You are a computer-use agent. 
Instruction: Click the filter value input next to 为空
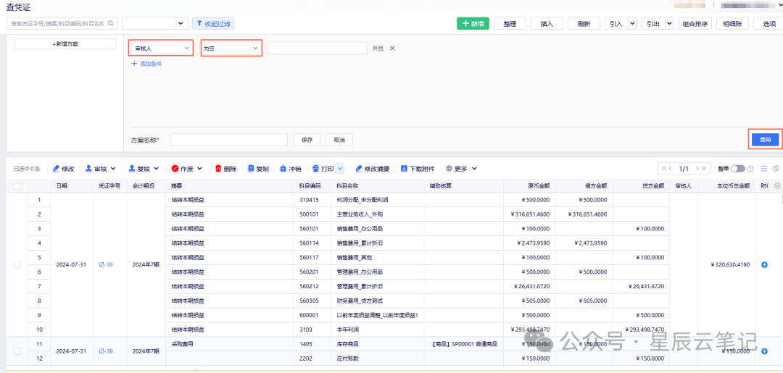point(318,48)
